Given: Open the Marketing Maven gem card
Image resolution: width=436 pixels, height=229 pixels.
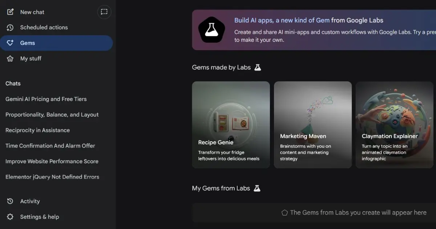Looking at the screenshot, I should 313,125.
